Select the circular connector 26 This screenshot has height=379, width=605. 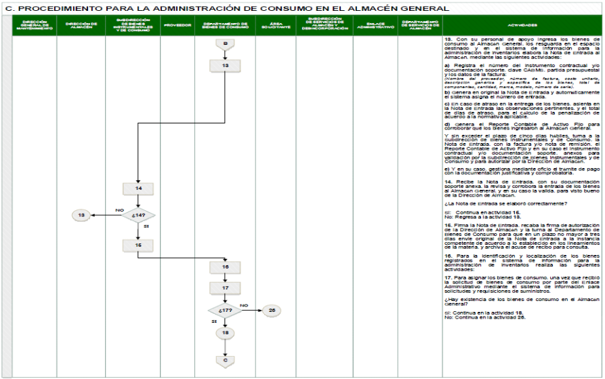271,311
